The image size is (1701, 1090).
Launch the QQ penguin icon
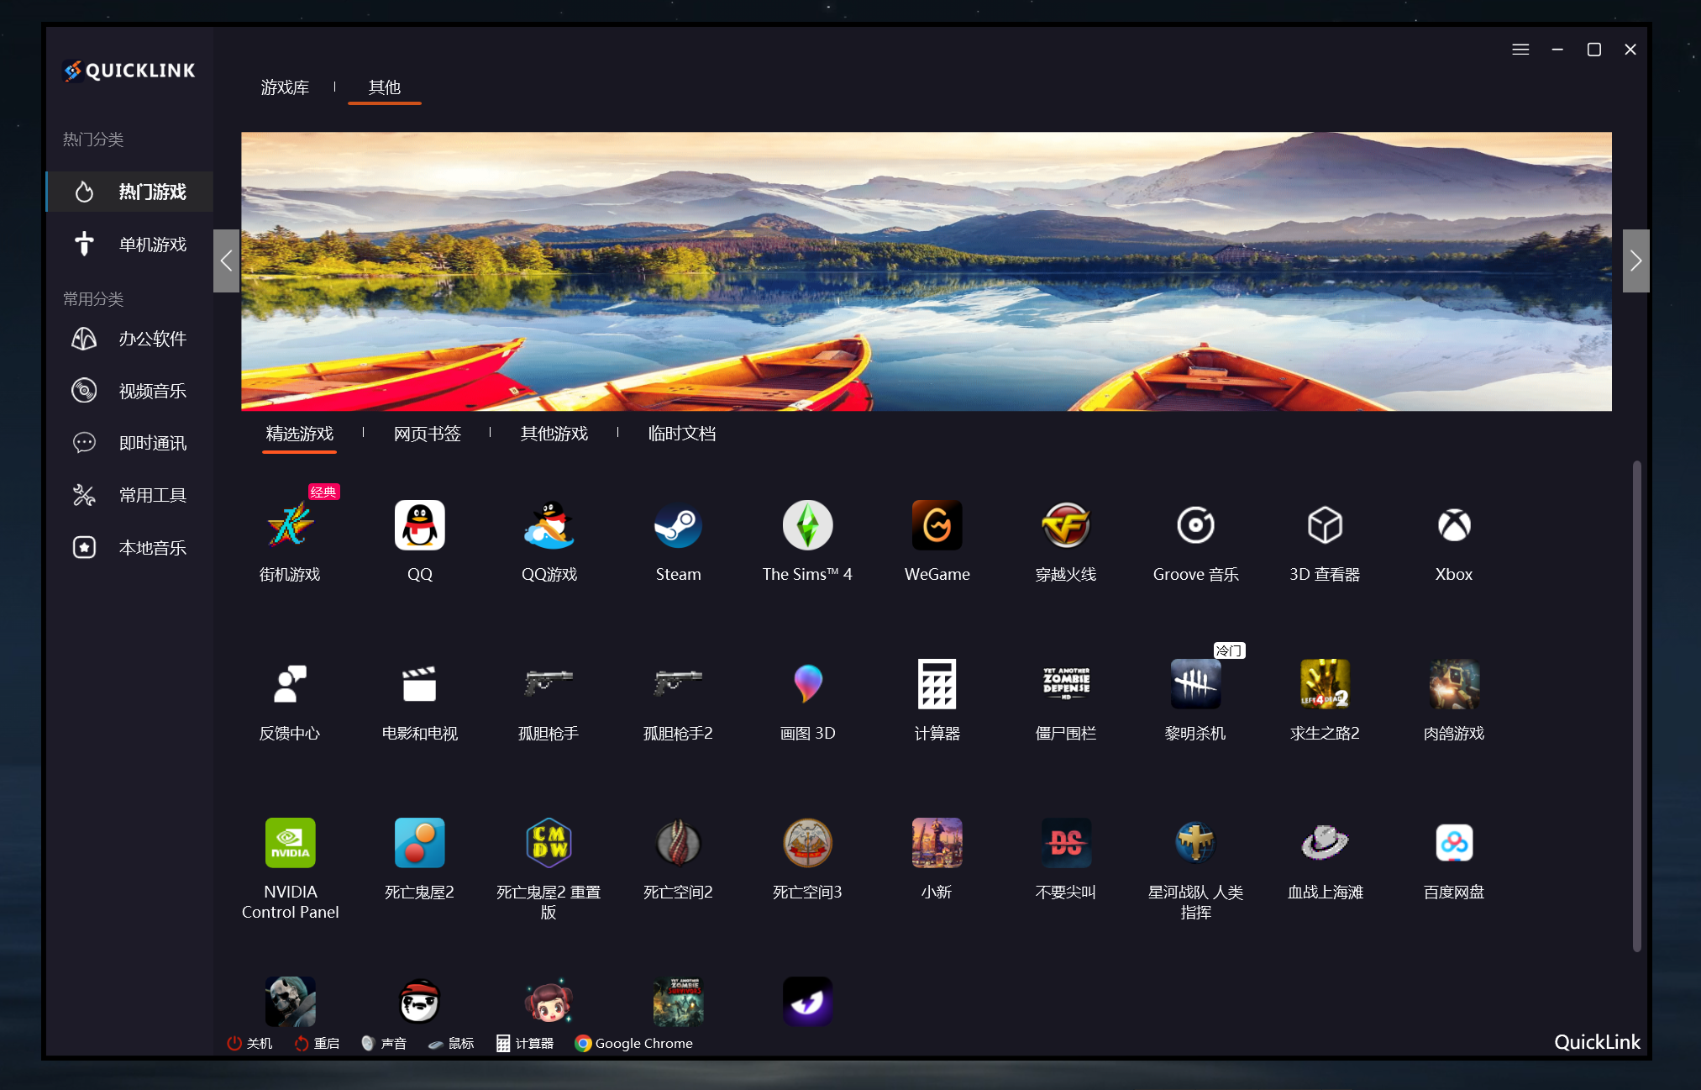click(x=419, y=526)
